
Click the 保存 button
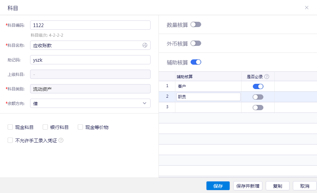(x=218, y=186)
